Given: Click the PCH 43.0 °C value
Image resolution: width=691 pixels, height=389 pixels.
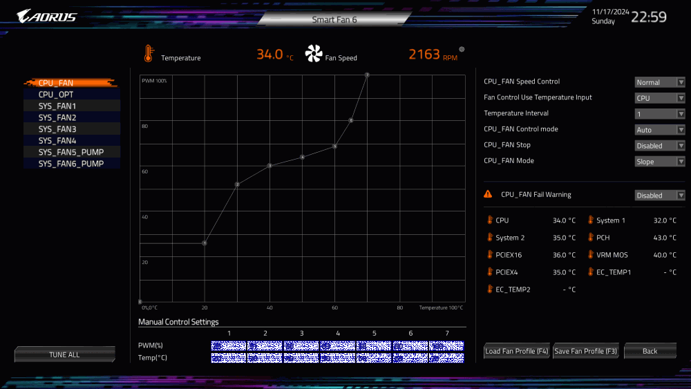Looking at the screenshot, I should [x=665, y=238].
